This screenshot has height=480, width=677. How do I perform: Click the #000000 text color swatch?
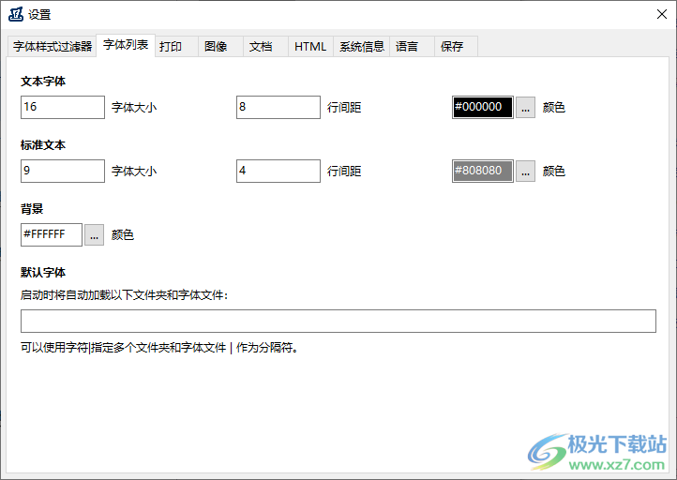483,107
